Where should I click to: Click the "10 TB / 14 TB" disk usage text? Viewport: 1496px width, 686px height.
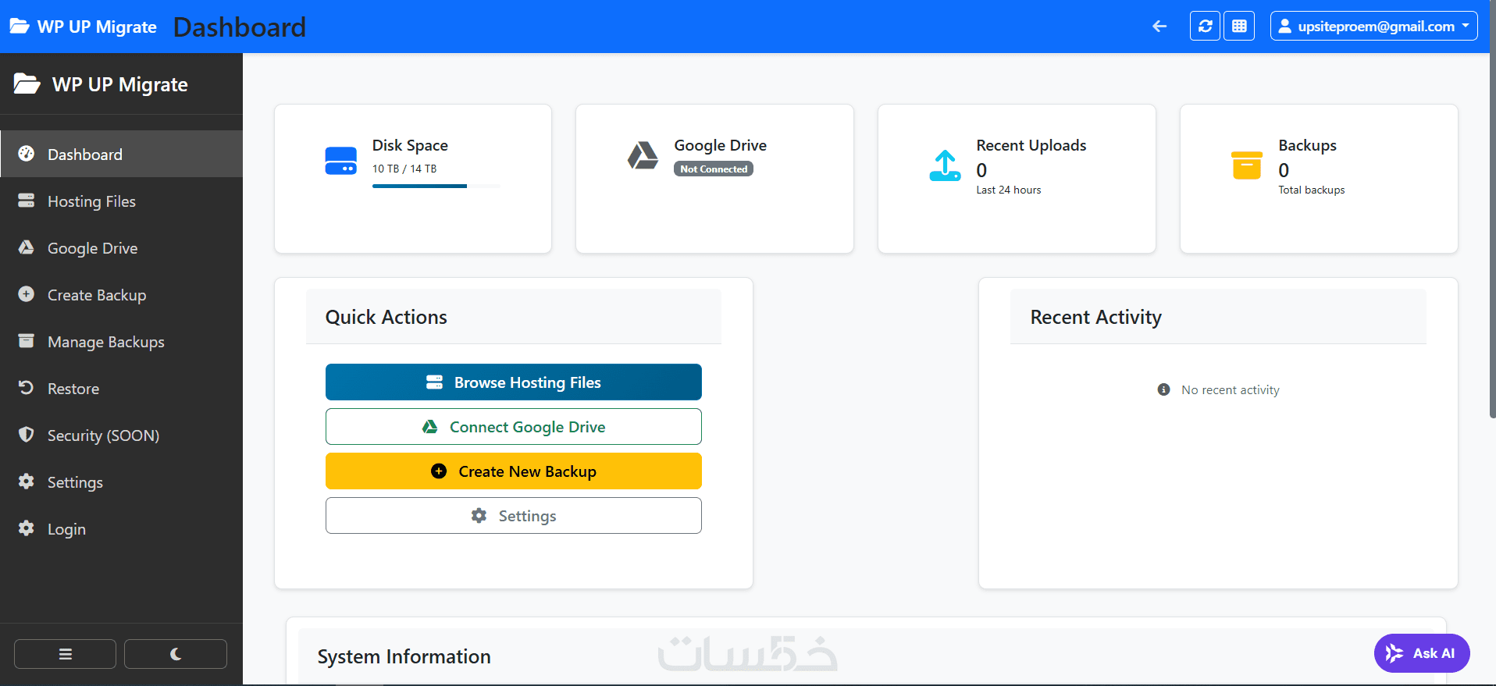coord(404,169)
